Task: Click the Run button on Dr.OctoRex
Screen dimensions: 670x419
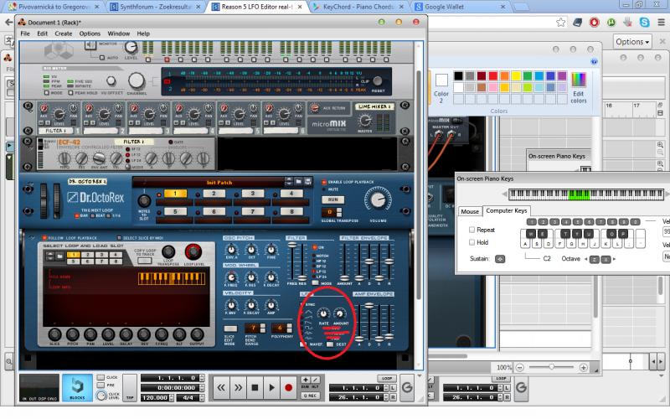Action: (x=332, y=199)
